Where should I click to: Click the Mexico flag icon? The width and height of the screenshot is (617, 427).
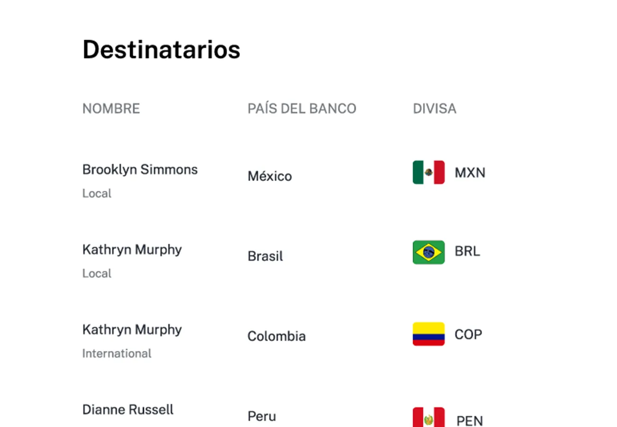click(x=428, y=172)
